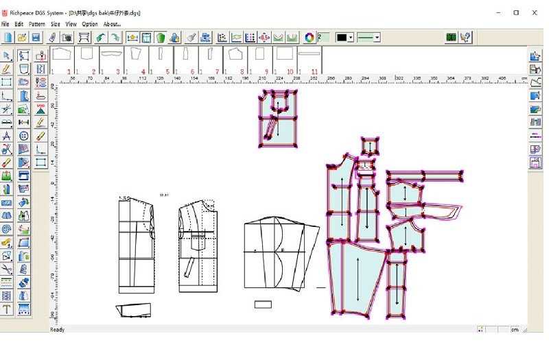Image resolution: width=549 pixels, height=349 pixels.
Task: Redo with the green forward arrow
Action: tap(115, 37)
